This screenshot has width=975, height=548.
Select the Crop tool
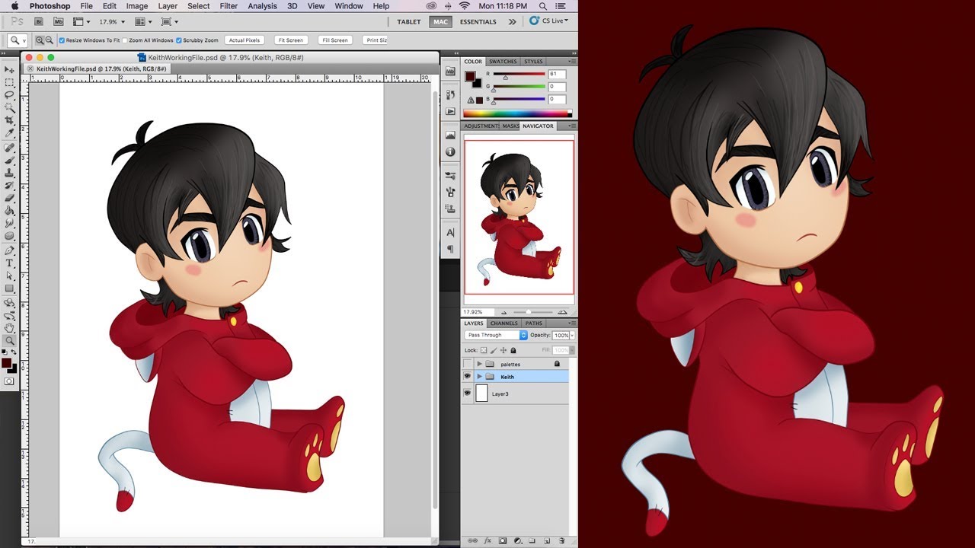pos(10,121)
